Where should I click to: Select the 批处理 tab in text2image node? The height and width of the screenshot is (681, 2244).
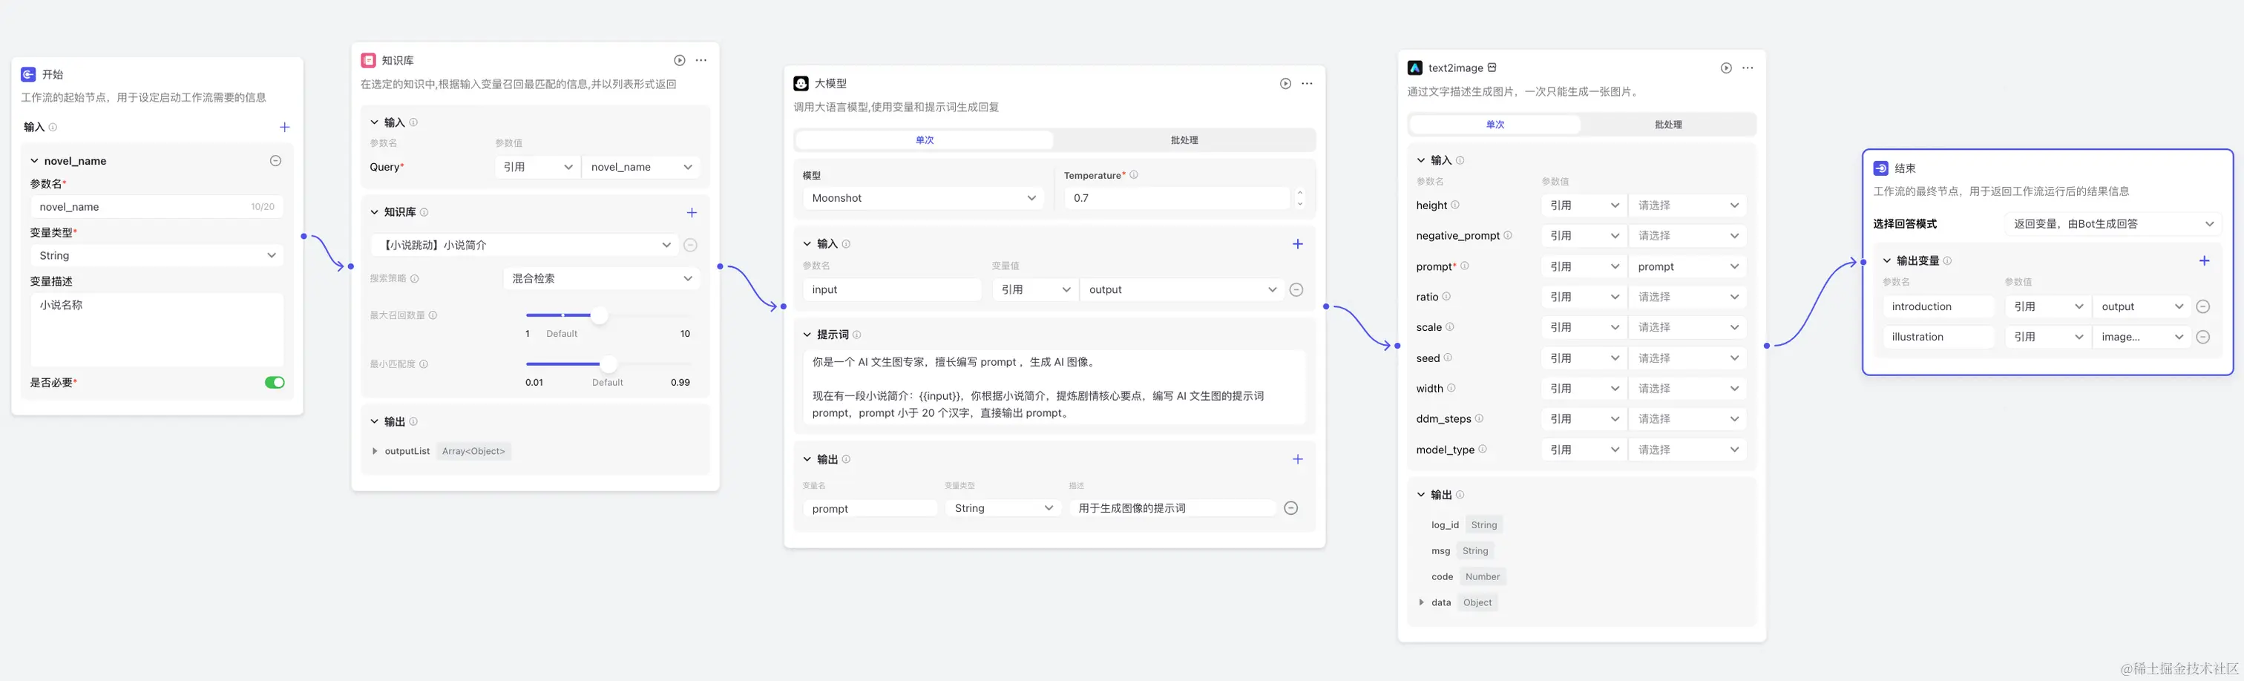[x=1668, y=125]
